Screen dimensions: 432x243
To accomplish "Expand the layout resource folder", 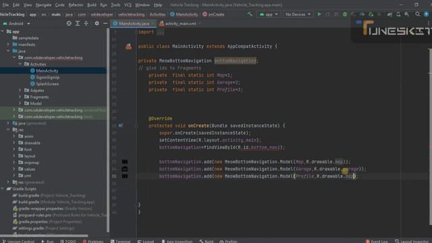I will (x=14, y=156).
